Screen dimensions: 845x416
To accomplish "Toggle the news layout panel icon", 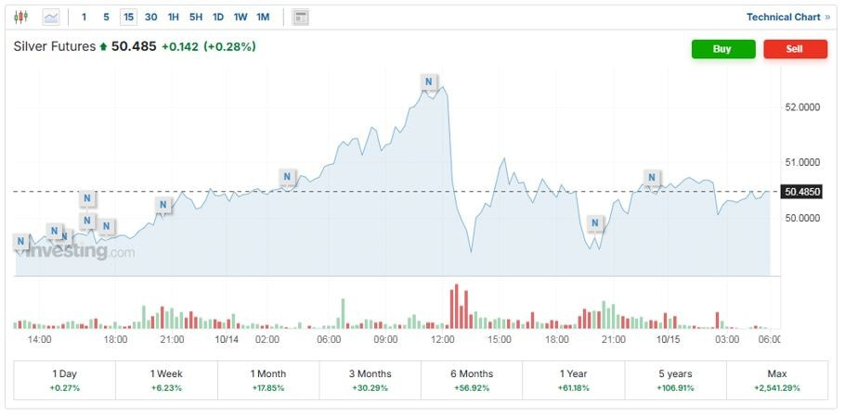I will click(x=300, y=17).
